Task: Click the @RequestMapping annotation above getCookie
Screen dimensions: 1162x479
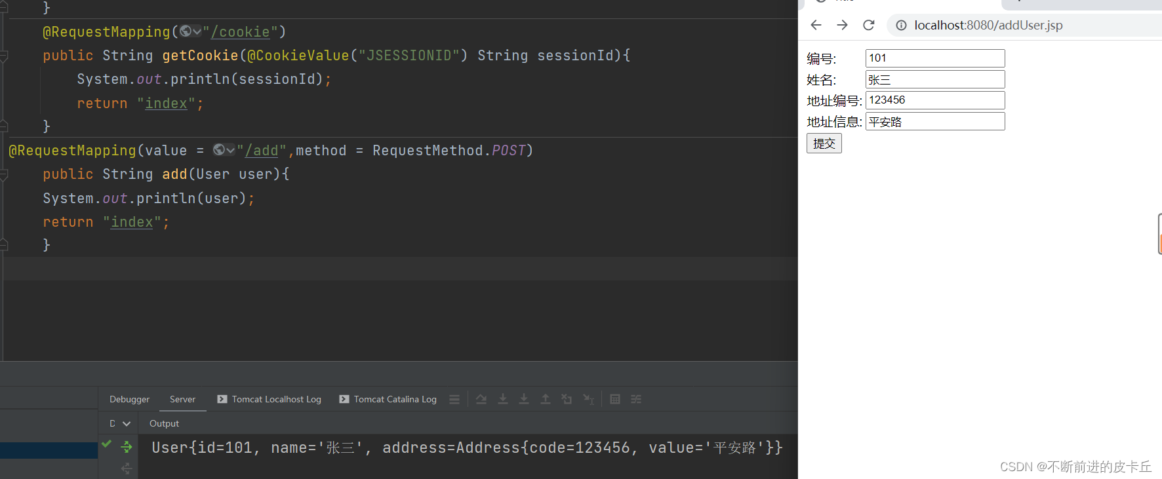Action: [106, 32]
